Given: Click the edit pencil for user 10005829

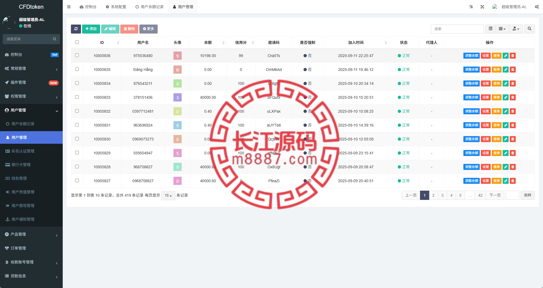Looking at the screenshot, I should (x=506, y=153).
